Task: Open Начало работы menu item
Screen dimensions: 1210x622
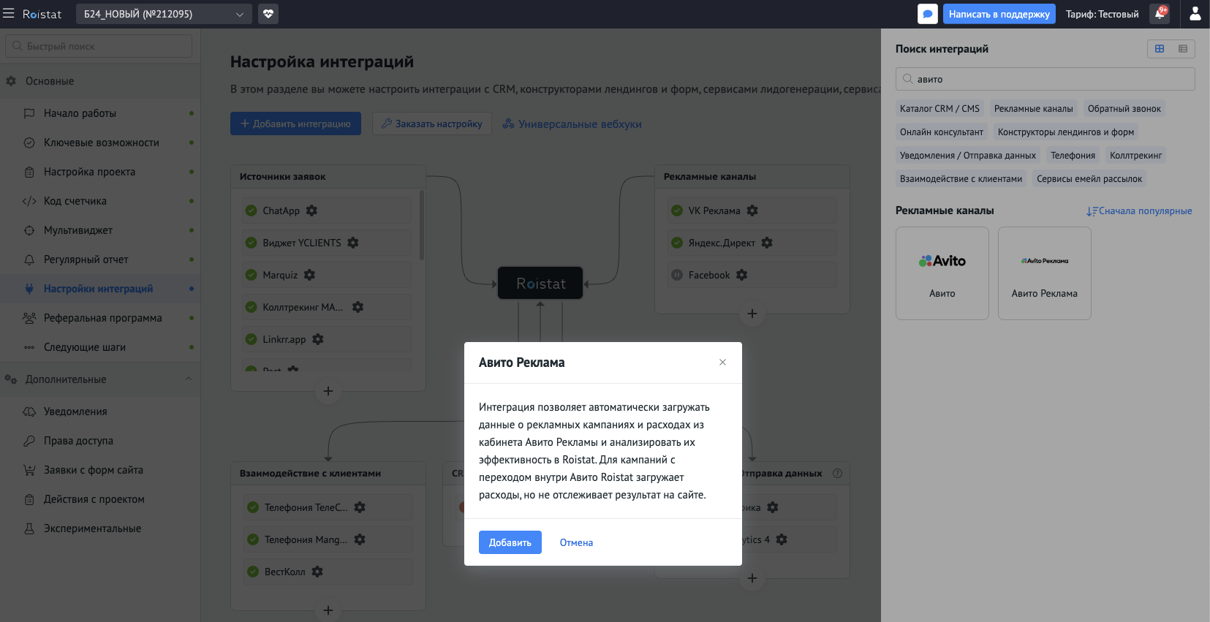Action: click(100, 113)
